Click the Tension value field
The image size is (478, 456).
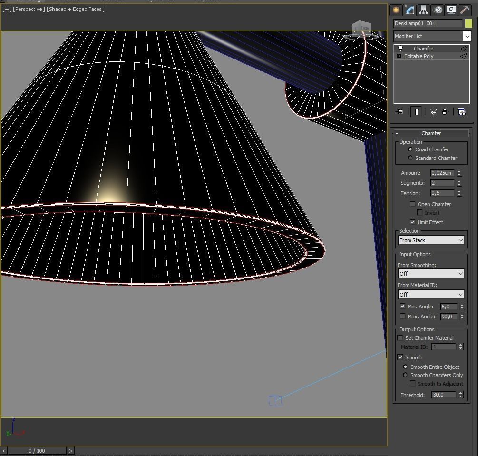pos(442,193)
